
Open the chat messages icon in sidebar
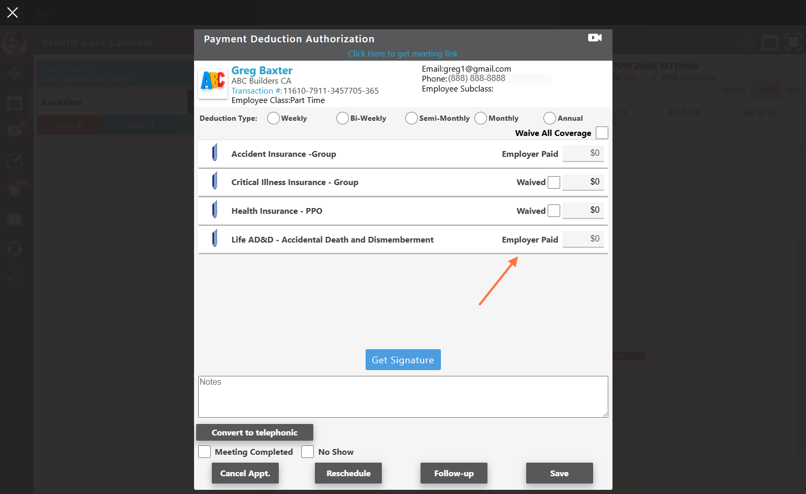(15, 131)
